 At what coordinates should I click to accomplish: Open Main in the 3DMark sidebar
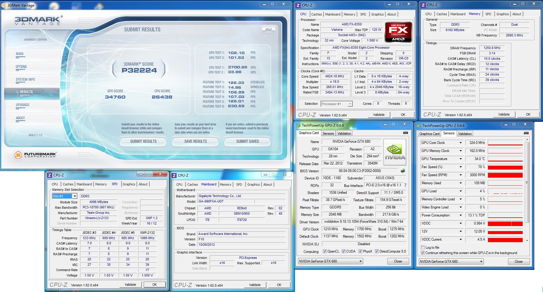(19, 54)
